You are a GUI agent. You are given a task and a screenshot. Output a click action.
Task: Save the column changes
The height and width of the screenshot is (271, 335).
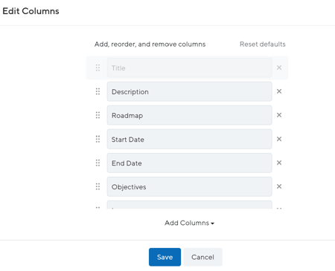tap(165, 257)
